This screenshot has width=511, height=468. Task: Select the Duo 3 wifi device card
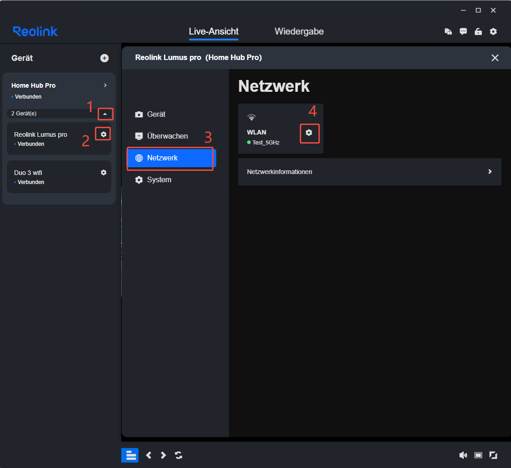[59, 177]
